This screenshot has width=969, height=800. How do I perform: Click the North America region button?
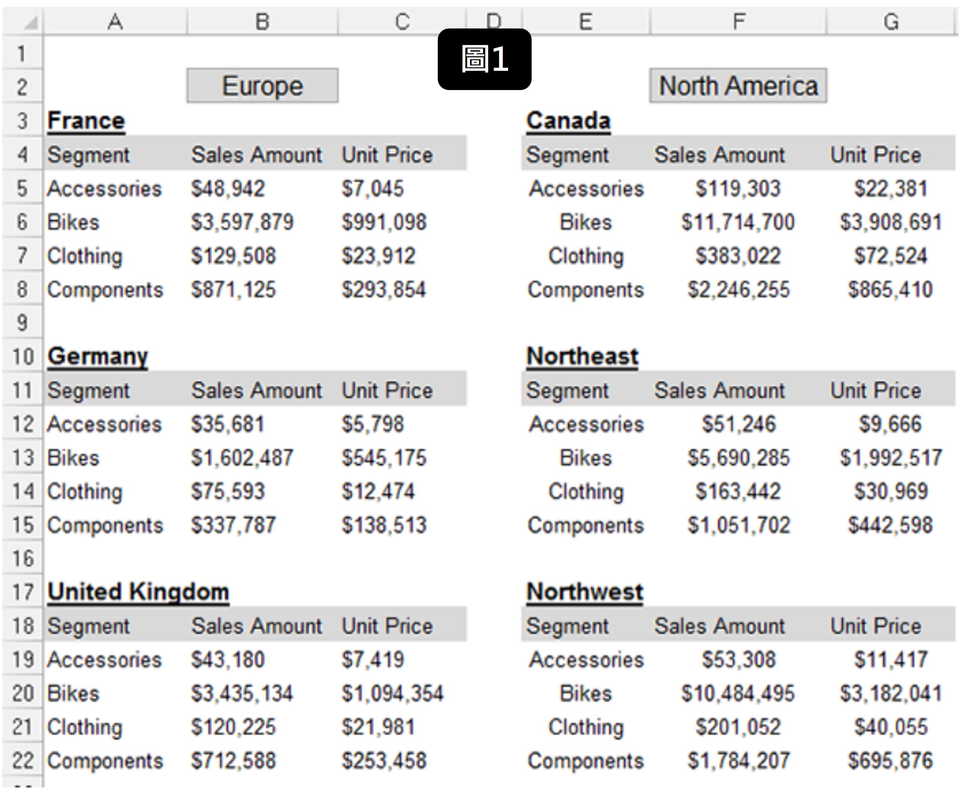738,86
